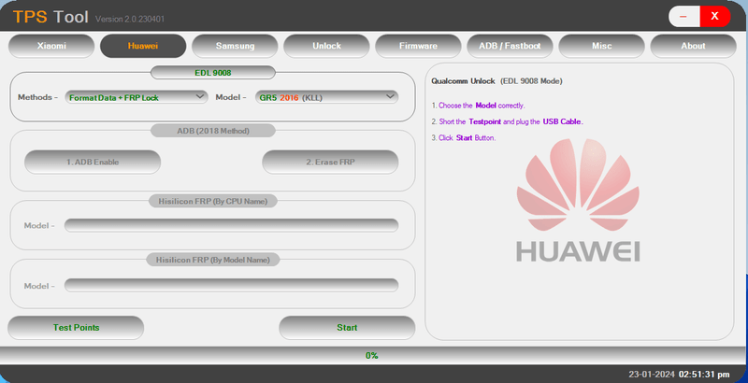The height and width of the screenshot is (383, 748).
Task: Show the About tab
Action: coord(693,46)
